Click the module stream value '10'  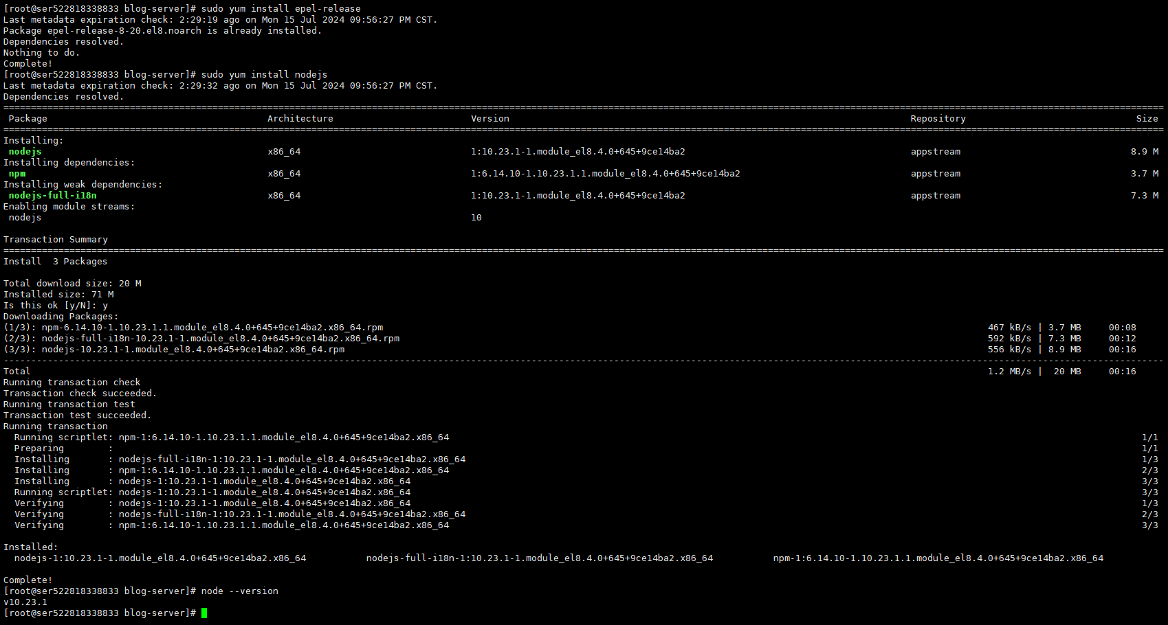[476, 218]
